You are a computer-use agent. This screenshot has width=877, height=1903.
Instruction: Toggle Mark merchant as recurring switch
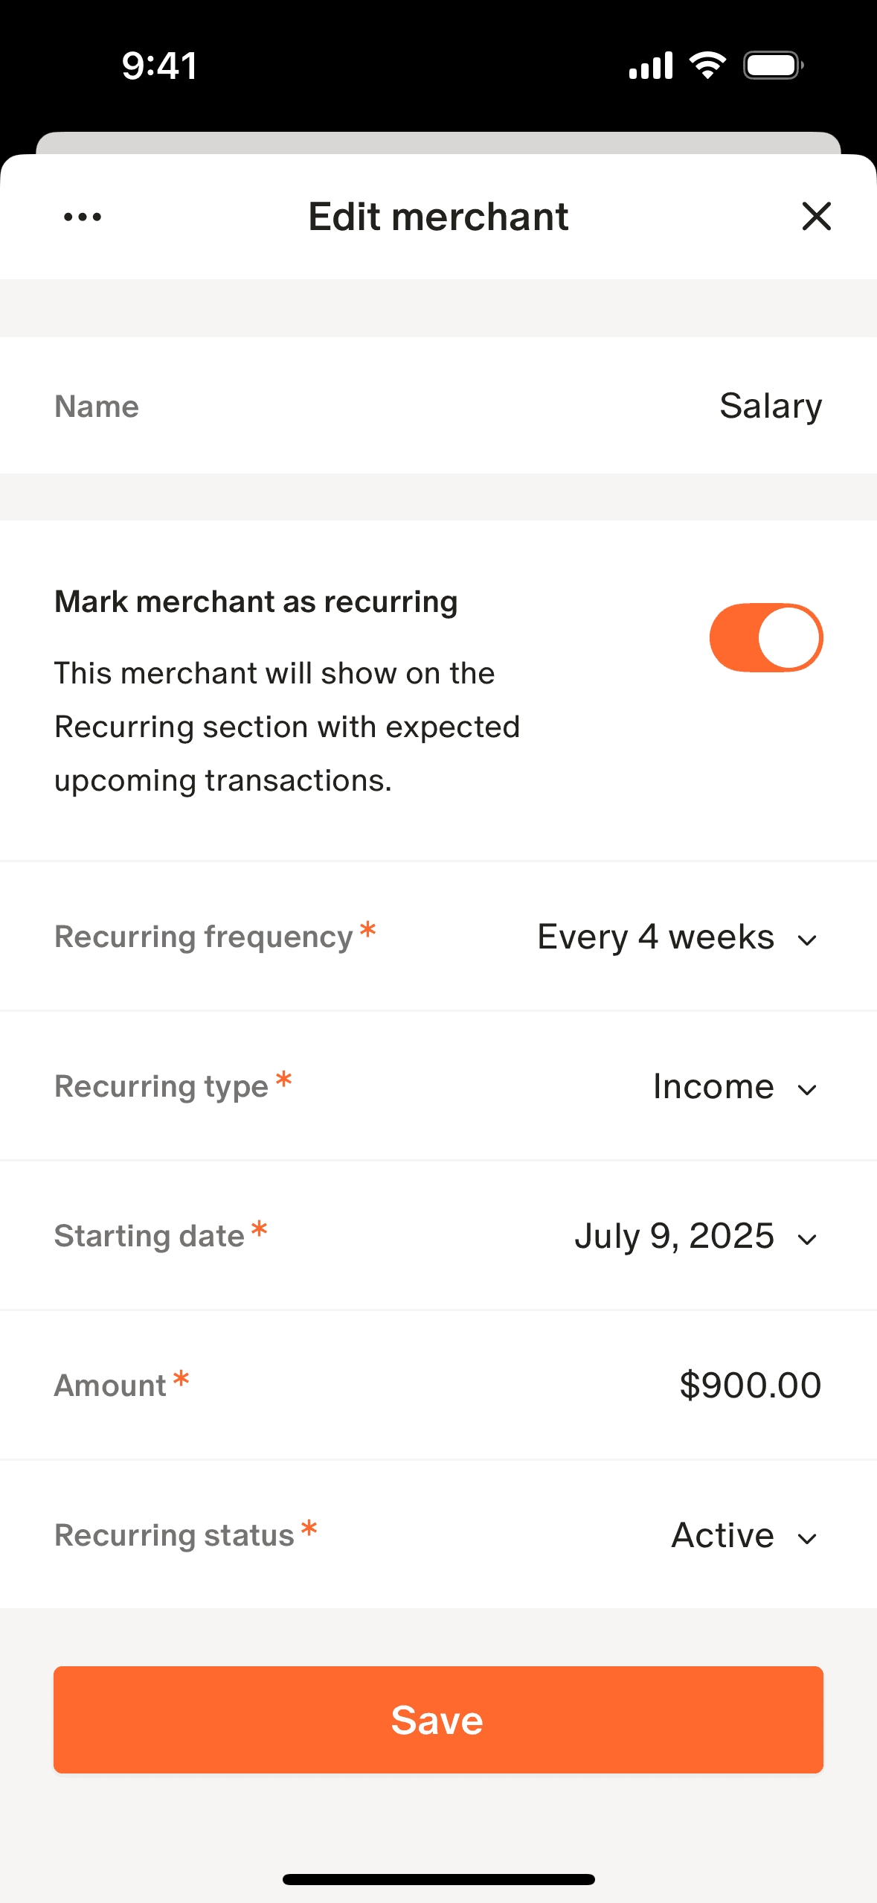pos(765,638)
